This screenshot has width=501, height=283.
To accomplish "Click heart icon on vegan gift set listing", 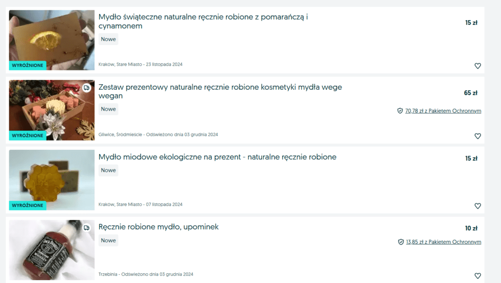I will point(478,136).
